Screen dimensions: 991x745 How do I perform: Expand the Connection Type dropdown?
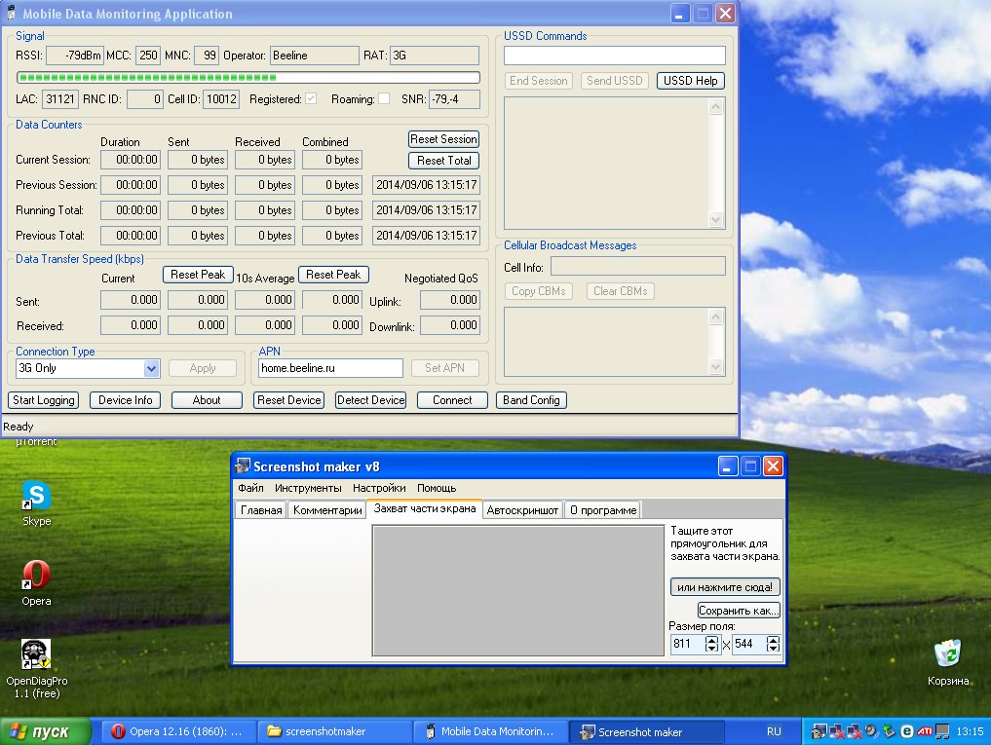click(x=151, y=368)
